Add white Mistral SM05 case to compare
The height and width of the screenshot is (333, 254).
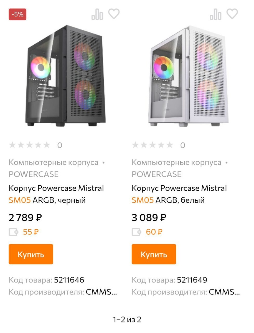point(215,14)
